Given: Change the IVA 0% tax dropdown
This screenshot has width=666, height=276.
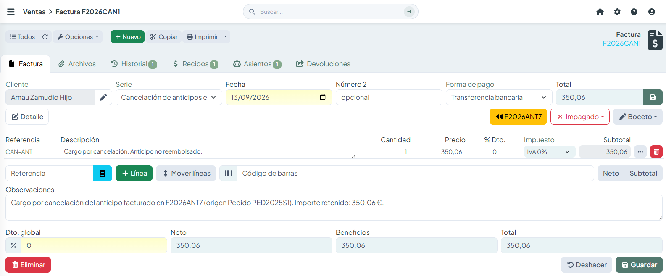Looking at the screenshot, I should coord(549,152).
